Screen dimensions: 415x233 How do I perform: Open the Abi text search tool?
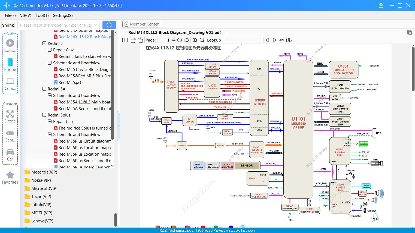tap(281, 40)
